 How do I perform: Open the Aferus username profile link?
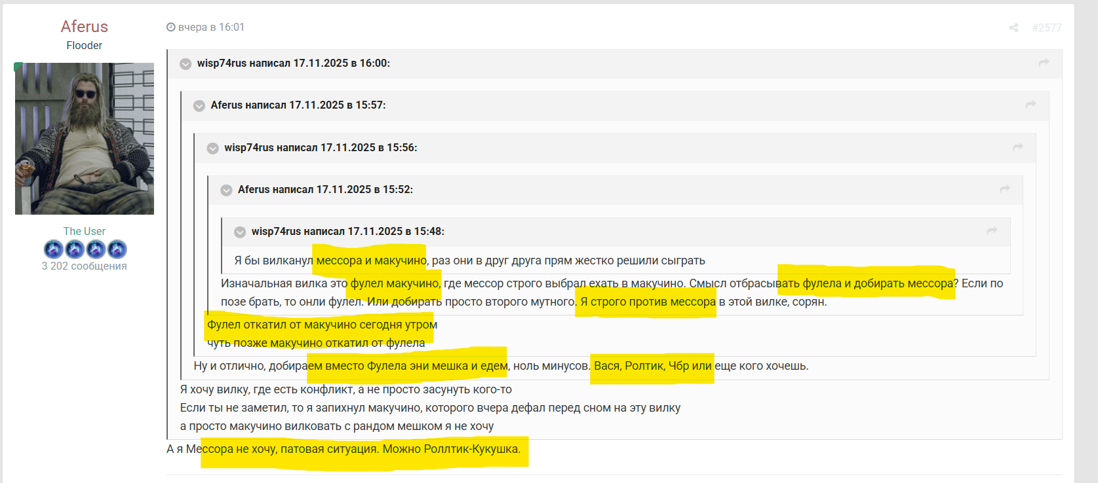tap(84, 26)
